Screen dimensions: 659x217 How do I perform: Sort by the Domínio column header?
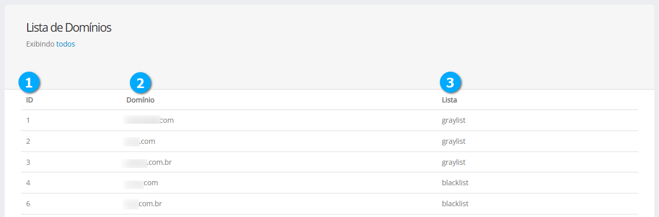tap(140, 100)
